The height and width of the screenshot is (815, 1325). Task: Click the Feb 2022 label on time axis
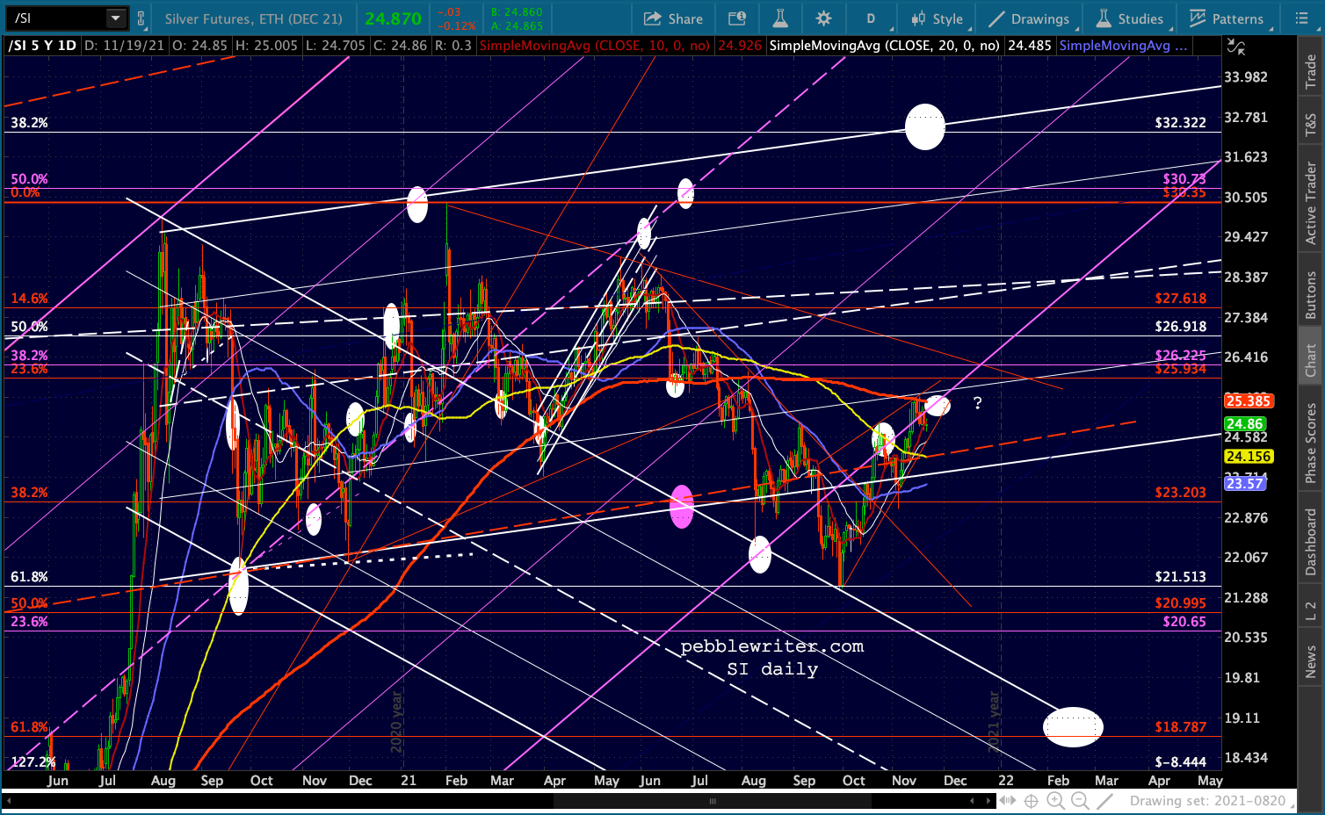tap(1058, 781)
